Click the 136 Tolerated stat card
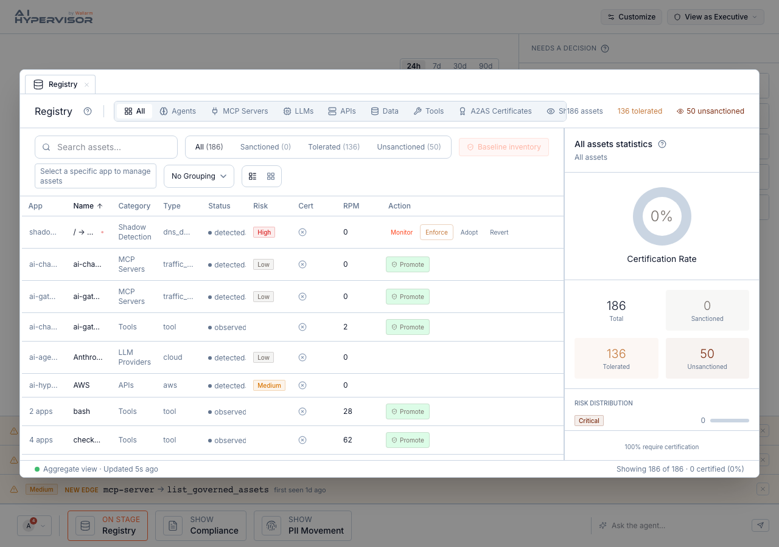Viewport: 779px width, 547px height. tap(617, 359)
